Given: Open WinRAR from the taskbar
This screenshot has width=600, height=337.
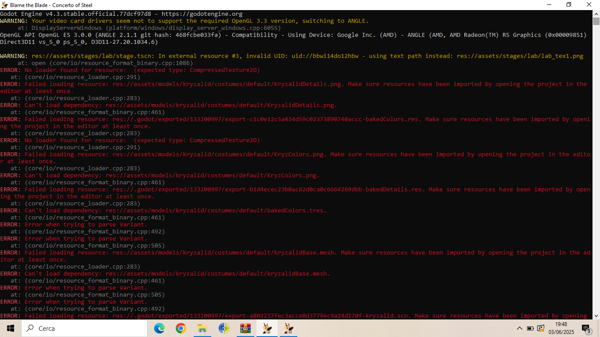Looking at the screenshot, I should click(x=245, y=328).
